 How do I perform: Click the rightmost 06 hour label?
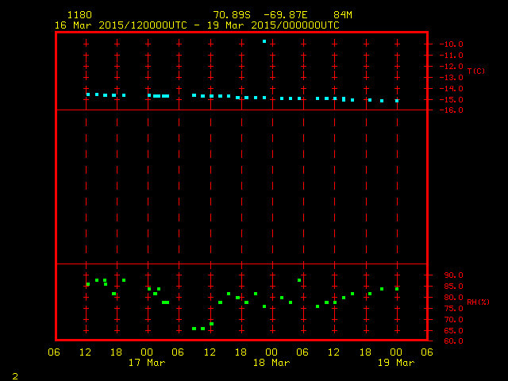[427, 352]
